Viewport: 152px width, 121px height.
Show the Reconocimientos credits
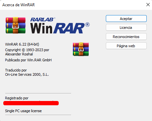coord(126,37)
